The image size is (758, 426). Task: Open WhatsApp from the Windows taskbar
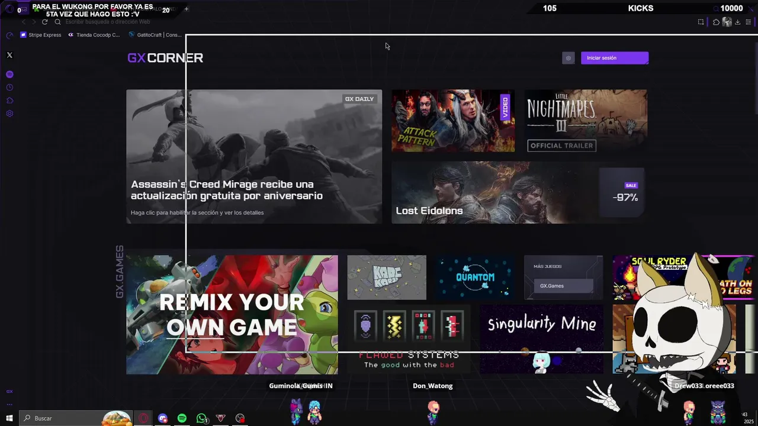click(202, 418)
